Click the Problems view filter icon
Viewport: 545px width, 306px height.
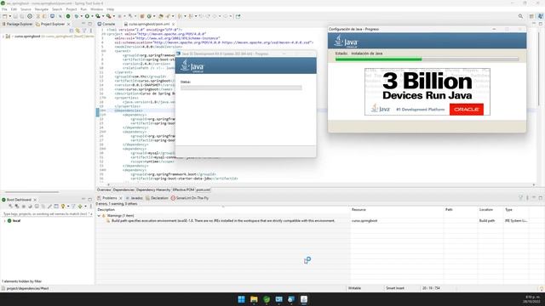(520, 198)
